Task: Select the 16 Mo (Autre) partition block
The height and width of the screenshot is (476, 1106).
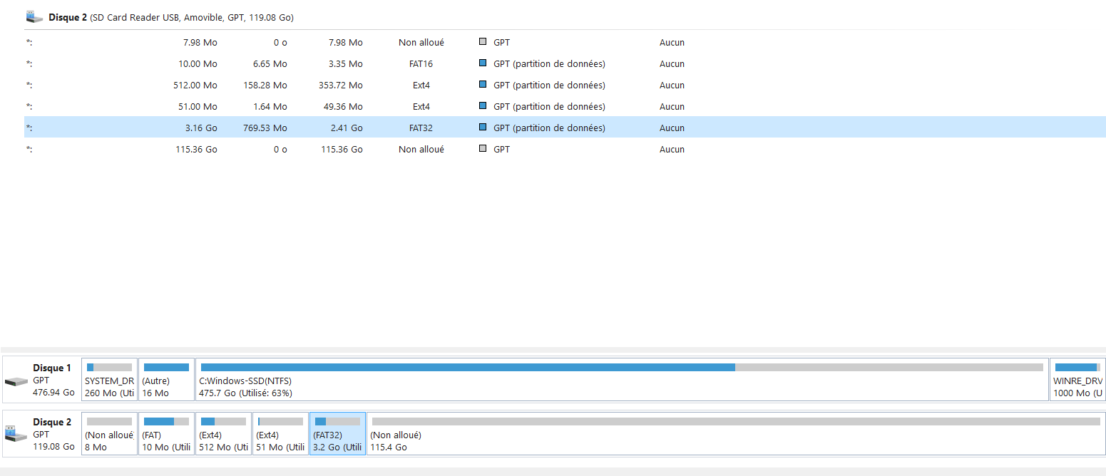Action: click(166, 386)
